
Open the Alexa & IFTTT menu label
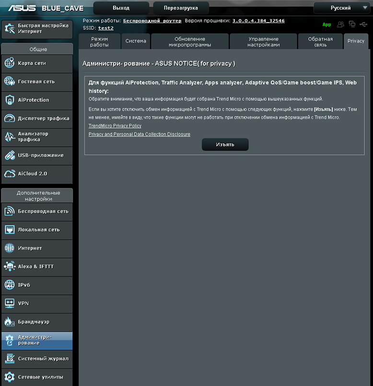click(x=35, y=266)
